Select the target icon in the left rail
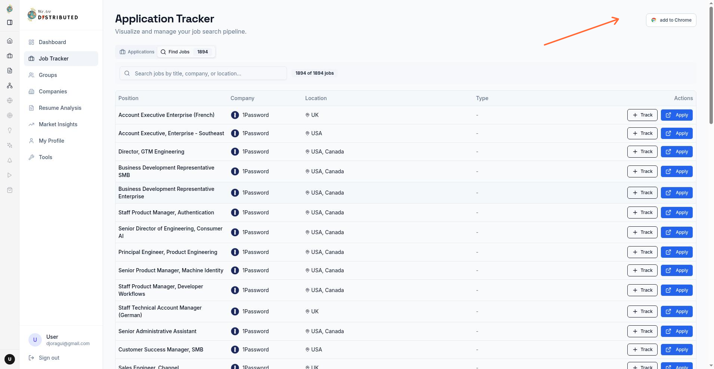Viewport: 714px width, 369px height. (10, 115)
